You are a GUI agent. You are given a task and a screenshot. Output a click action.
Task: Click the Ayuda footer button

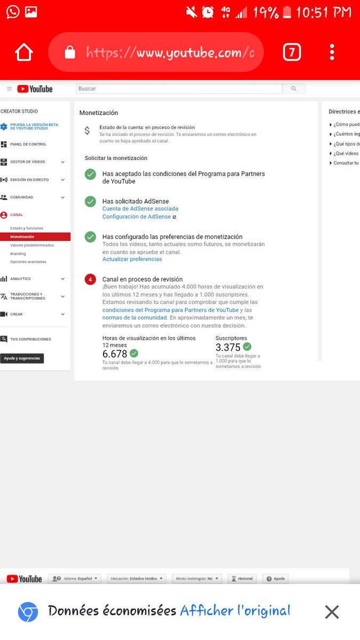click(276, 579)
